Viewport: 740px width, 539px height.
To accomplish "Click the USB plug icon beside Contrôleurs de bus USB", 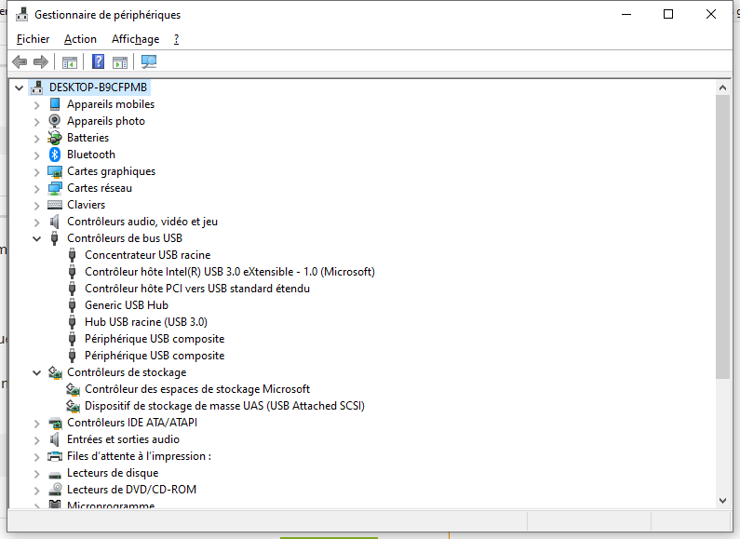I will 55,238.
